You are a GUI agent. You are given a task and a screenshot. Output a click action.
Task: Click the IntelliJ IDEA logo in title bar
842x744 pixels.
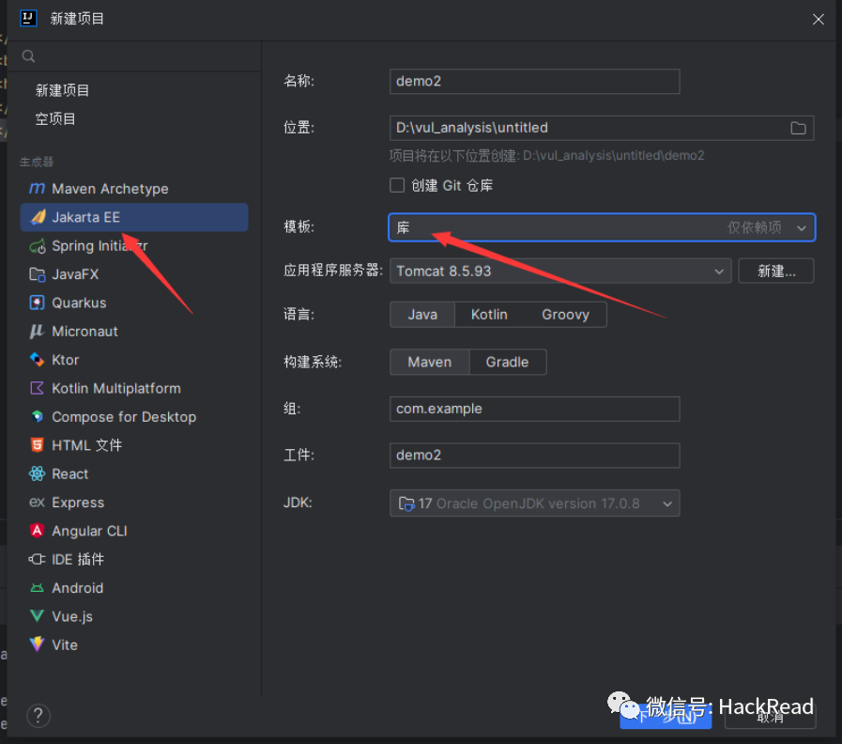pos(28,18)
